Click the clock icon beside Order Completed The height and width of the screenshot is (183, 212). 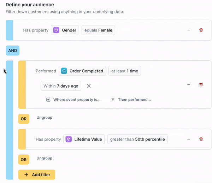64,71
